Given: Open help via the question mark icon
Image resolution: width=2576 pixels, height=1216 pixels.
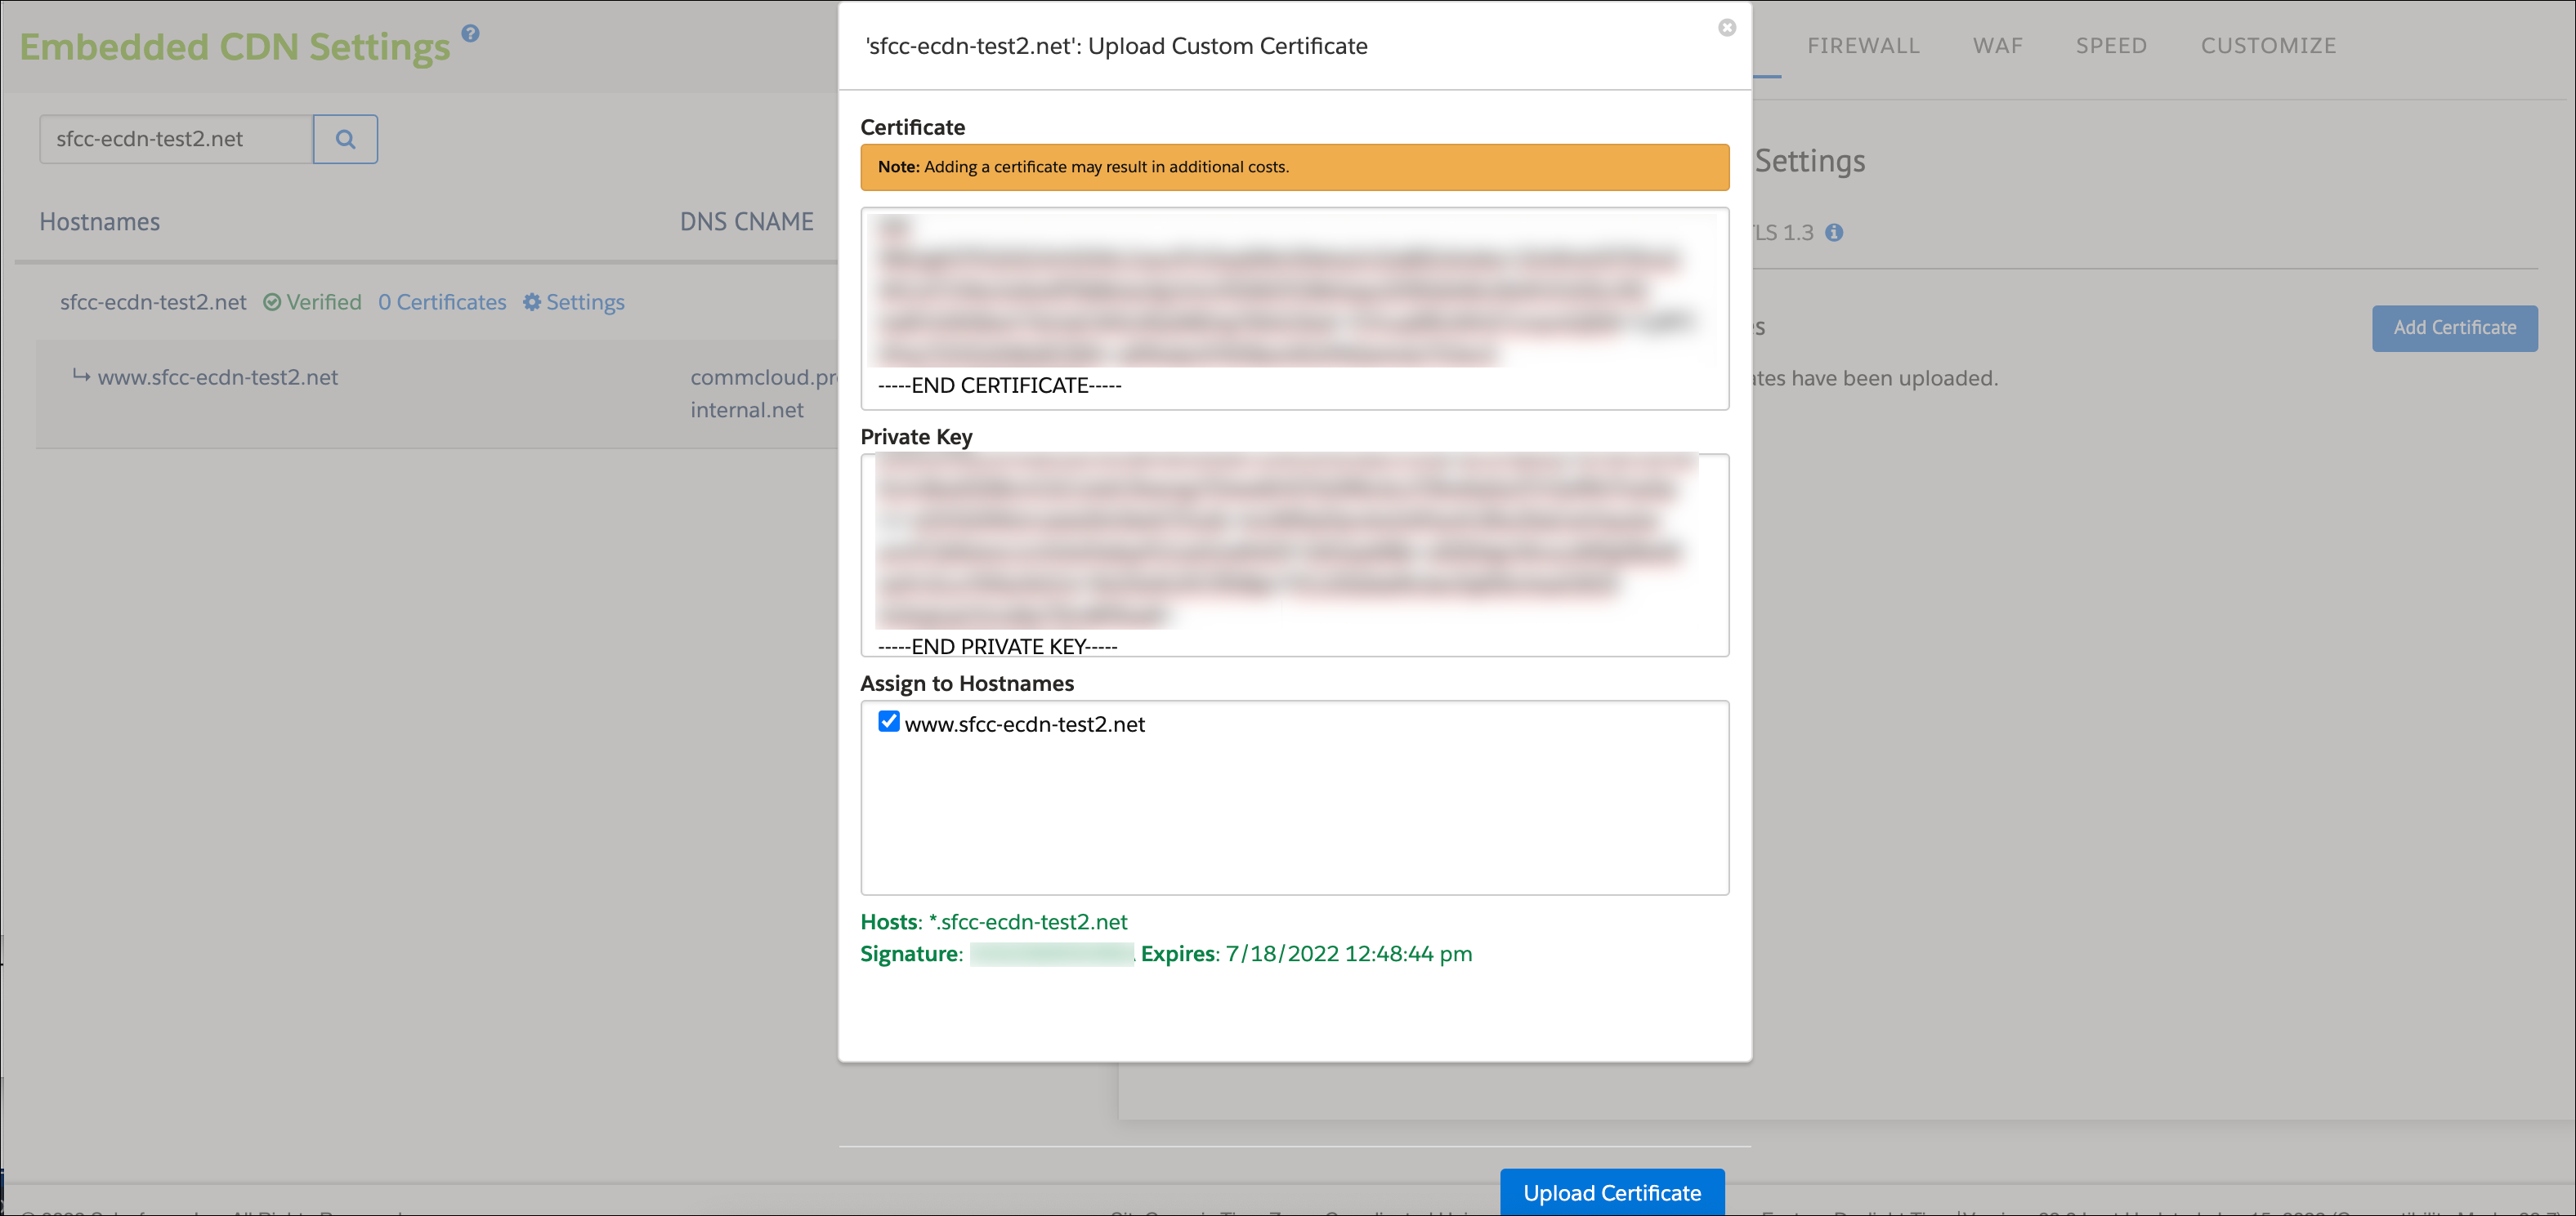Looking at the screenshot, I should tap(469, 33).
